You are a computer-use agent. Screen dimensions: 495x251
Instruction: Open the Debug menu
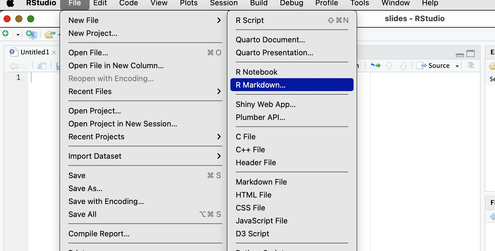coord(291,3)
